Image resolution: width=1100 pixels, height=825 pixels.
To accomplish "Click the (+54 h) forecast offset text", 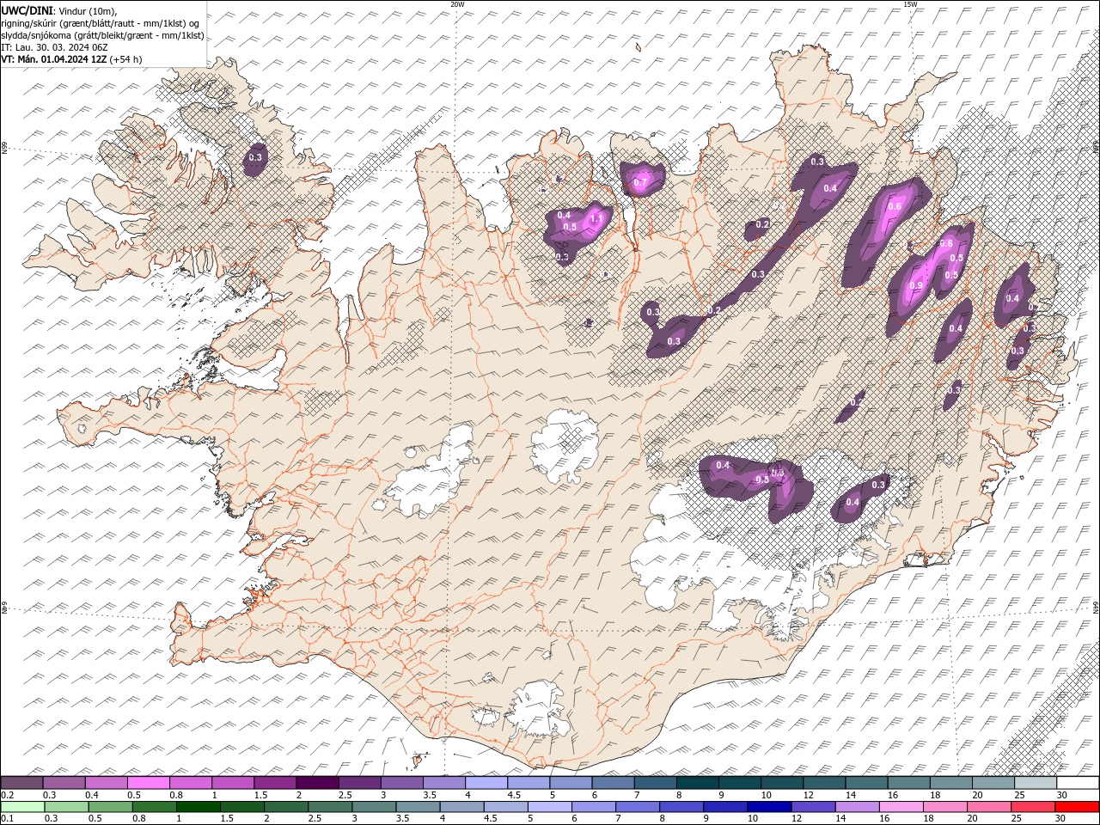I will point(126,59).
